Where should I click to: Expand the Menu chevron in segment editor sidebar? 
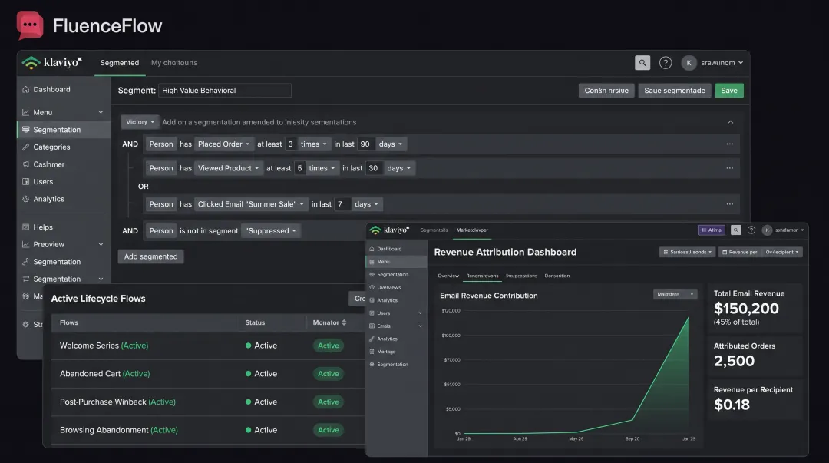coord(101,112)
